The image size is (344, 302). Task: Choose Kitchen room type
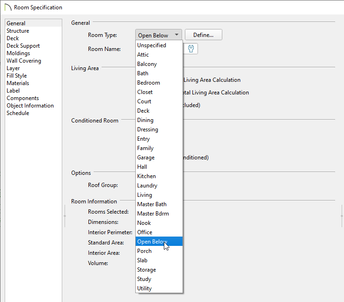click(x=159, y=176)
